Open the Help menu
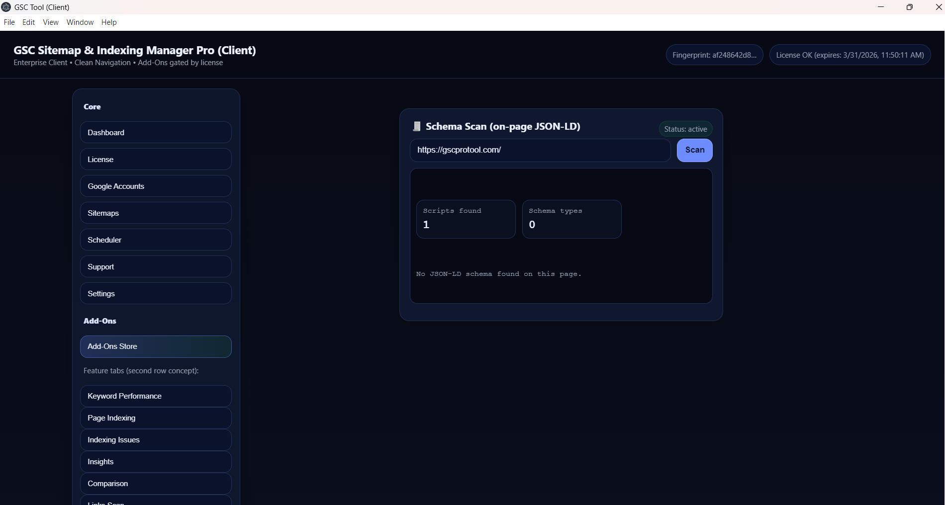The width and height of the screenshot is (945, 505). tap(109, 22)
